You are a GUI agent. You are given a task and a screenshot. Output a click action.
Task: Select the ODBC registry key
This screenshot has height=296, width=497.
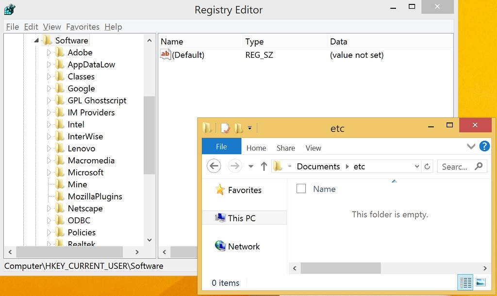click(x=79, y=220)
